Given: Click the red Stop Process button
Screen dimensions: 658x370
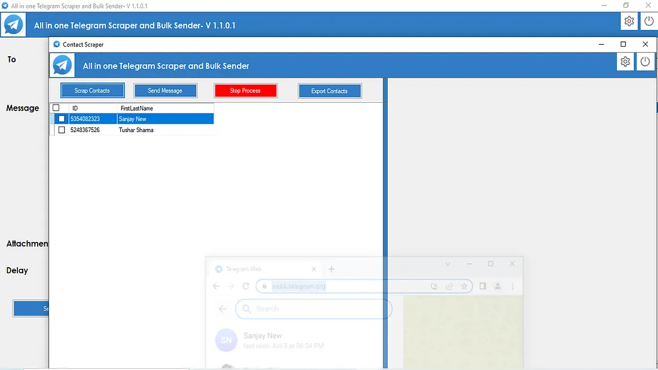Looking at the screenshot, I should [x=245, y=90].
